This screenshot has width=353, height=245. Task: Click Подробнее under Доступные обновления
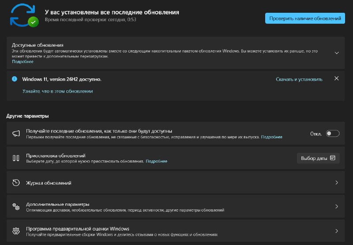pyautogui.click(x=23, y=62)
